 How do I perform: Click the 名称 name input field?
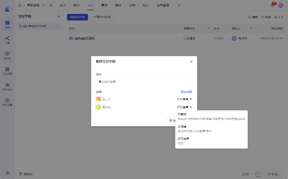point(144,81)
